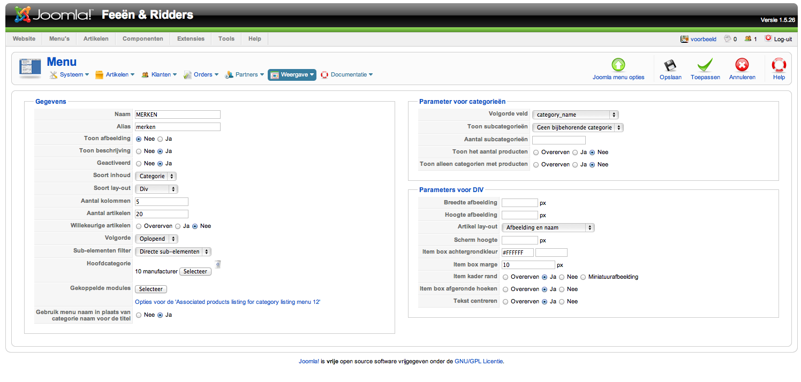This screenshot has width=801, height=382.
Task: Click the Naam field containing MERKEN
Action: click(x=178, y=114)
